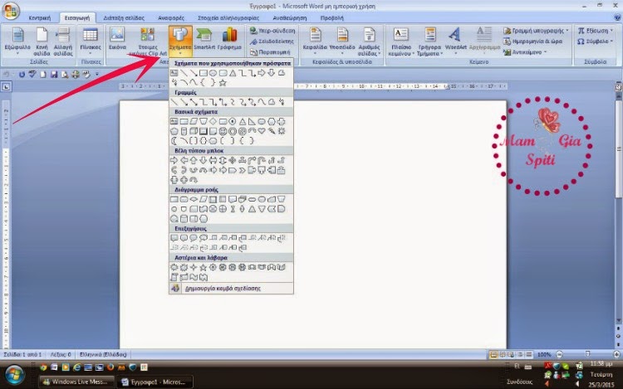Pick the smiley face basic shape
The image size is (623, 389).
[223, 131]
